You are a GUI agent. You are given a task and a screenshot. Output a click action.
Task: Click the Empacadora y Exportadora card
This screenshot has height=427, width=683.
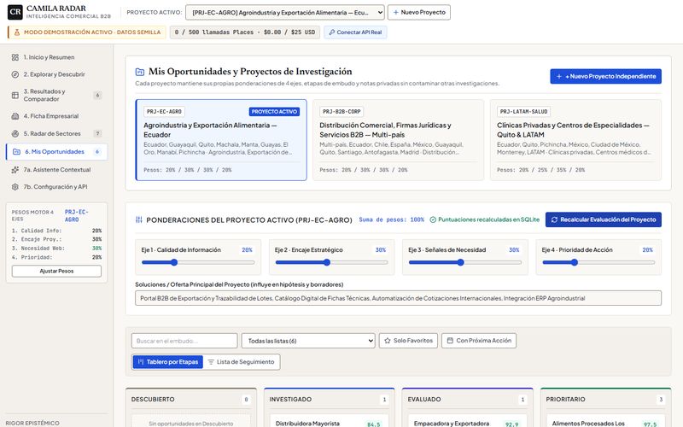point(467,421)
